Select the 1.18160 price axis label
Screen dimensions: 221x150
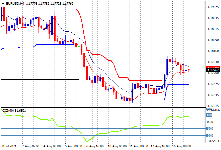click(213, 51)
